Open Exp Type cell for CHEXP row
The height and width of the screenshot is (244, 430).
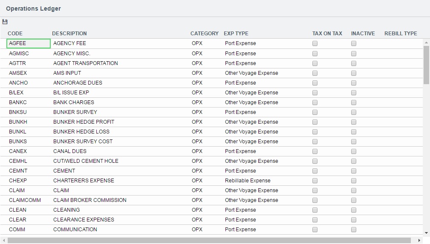[x=248, y=181]
